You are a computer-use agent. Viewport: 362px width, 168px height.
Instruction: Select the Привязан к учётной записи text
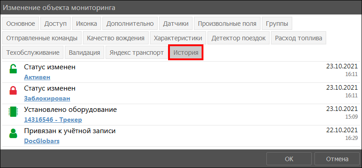click(x=70, y=131)
